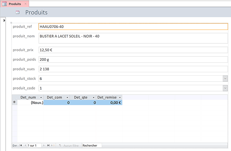Screen dimensions: 231x151
Task: Switch to the Produits document tab
Action: pyautogui.click(x=15, y=4)
